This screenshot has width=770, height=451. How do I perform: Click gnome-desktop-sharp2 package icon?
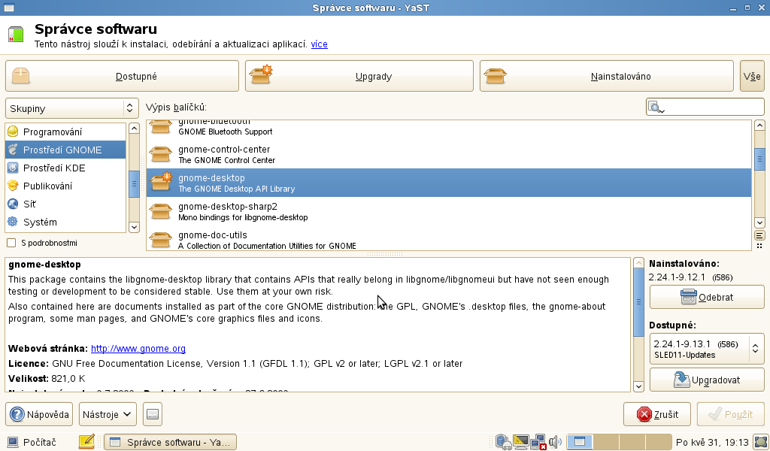click(x=161, y=211)
